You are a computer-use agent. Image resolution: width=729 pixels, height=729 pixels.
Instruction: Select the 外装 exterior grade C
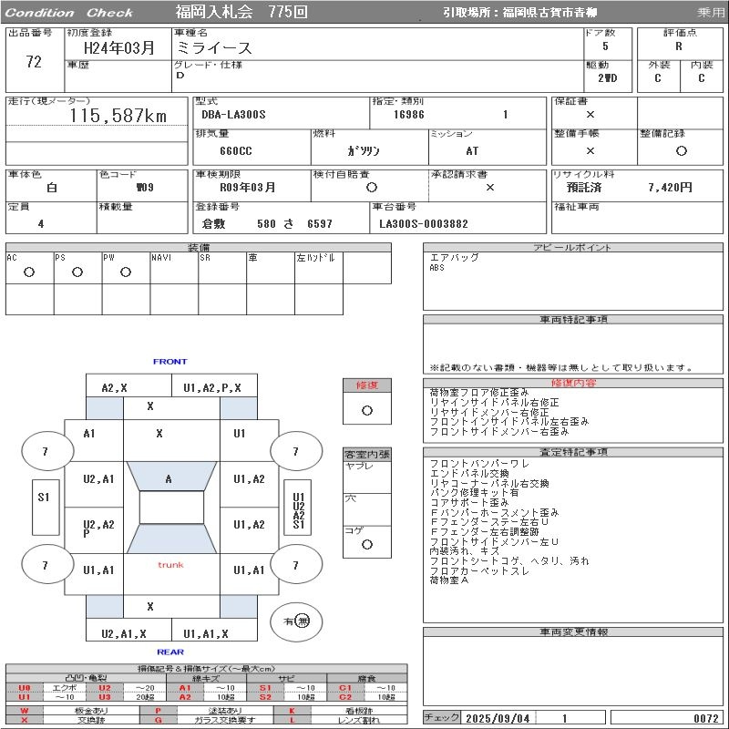coord(657,78)
